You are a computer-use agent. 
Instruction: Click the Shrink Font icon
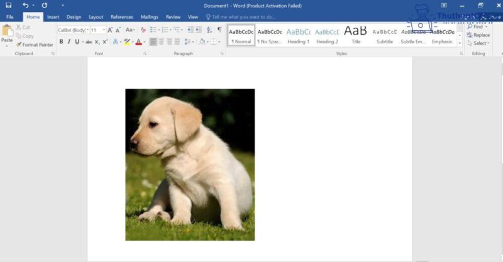[118, 30]
